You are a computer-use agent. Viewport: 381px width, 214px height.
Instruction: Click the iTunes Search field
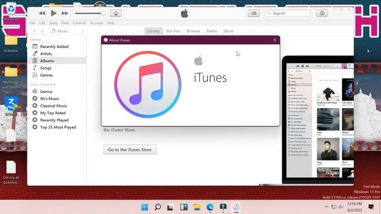coord(288,13)
